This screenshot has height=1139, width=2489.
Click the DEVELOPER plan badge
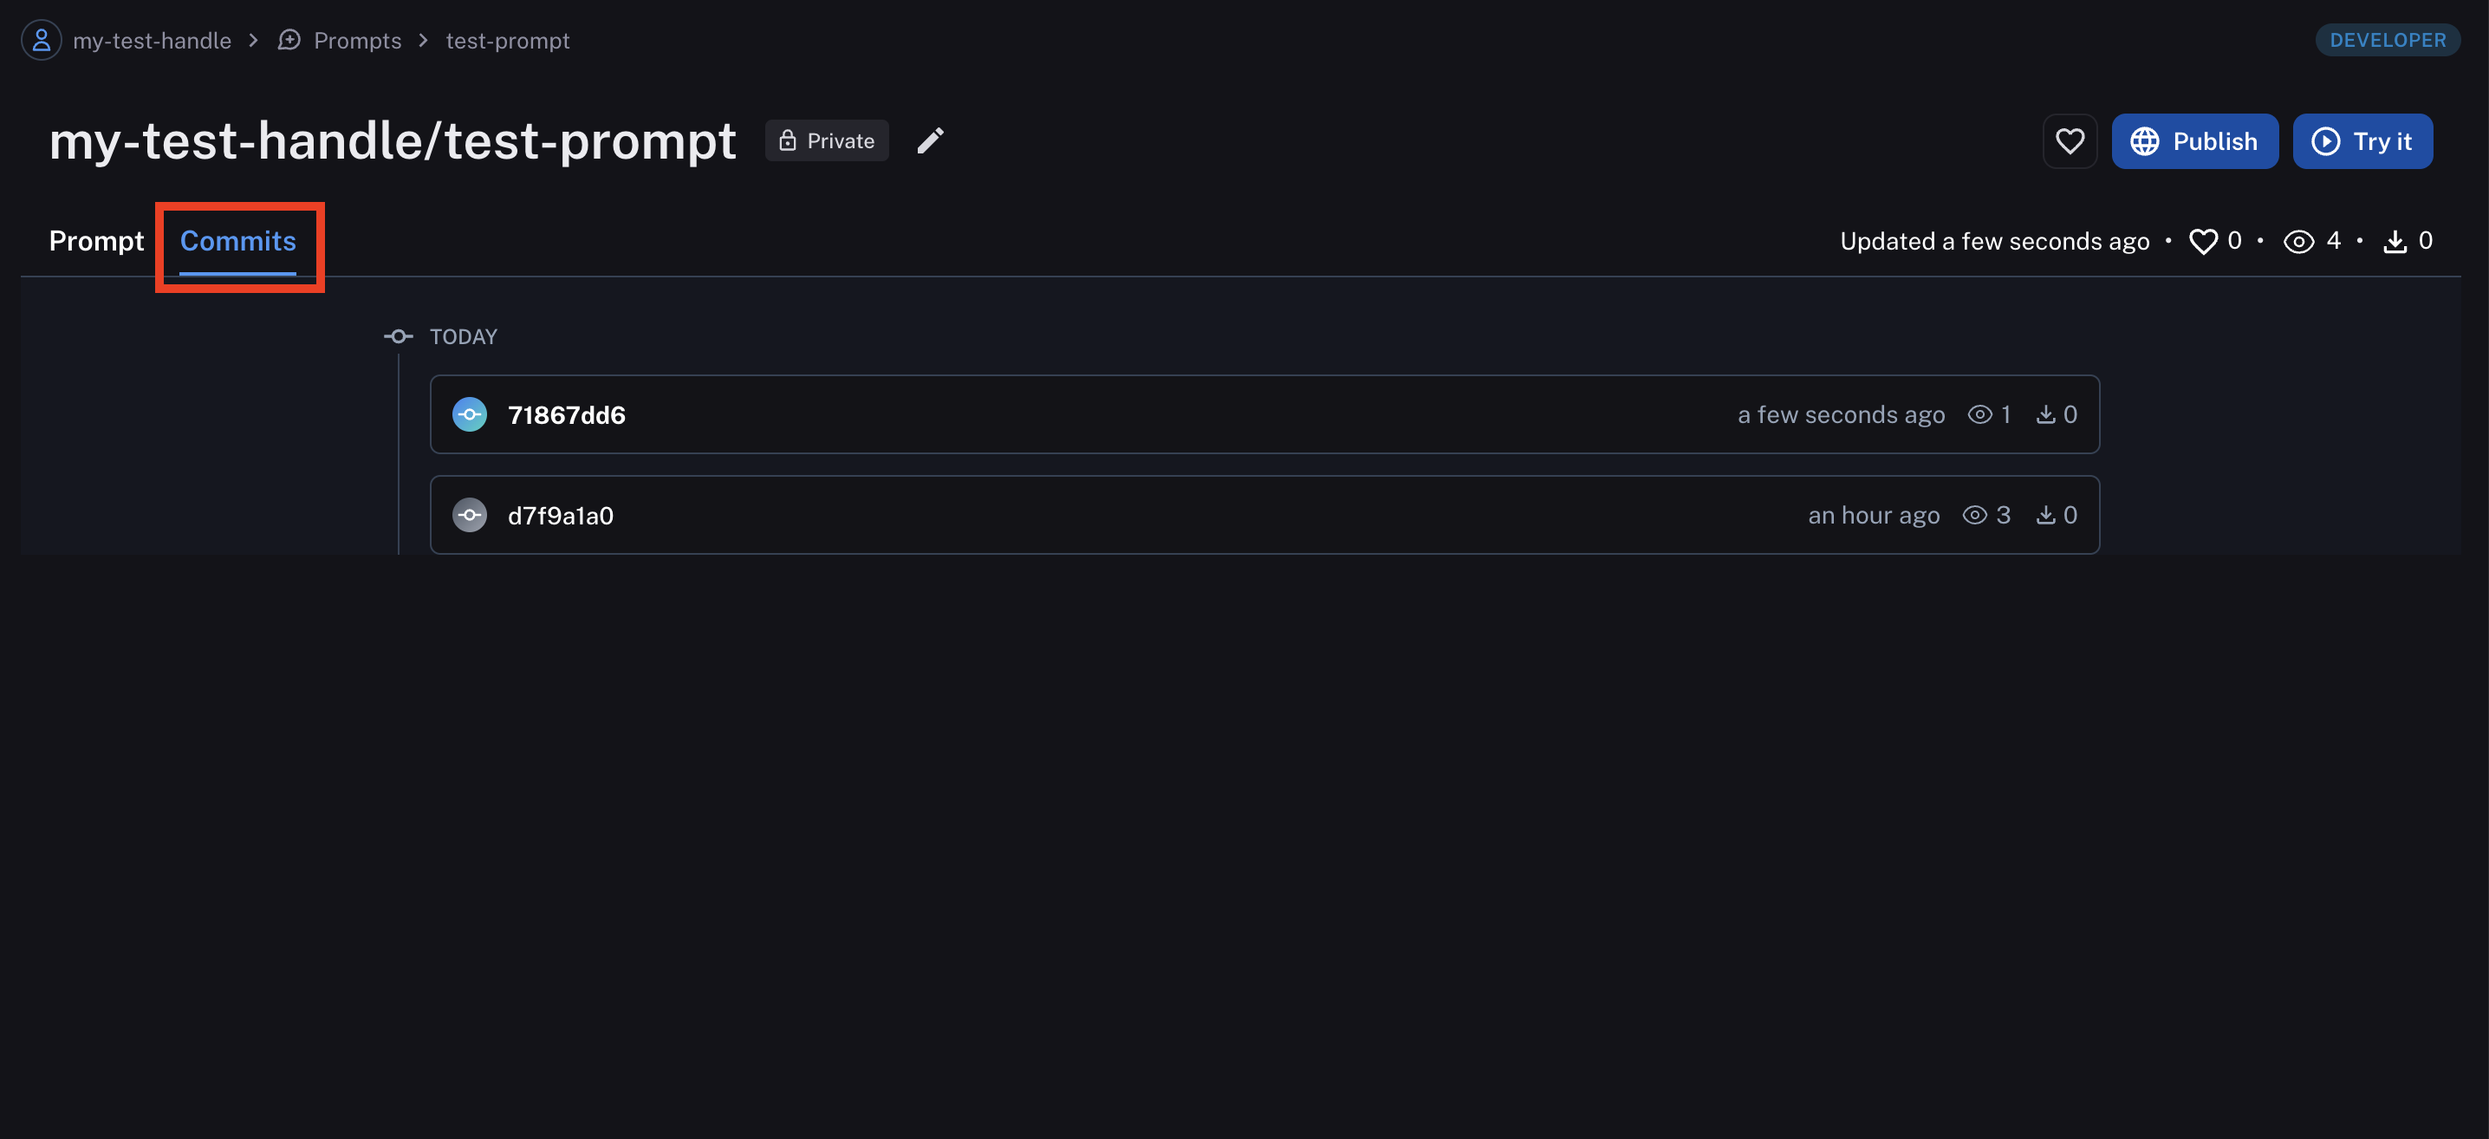pyautogui.click(x=2387, y=41)
